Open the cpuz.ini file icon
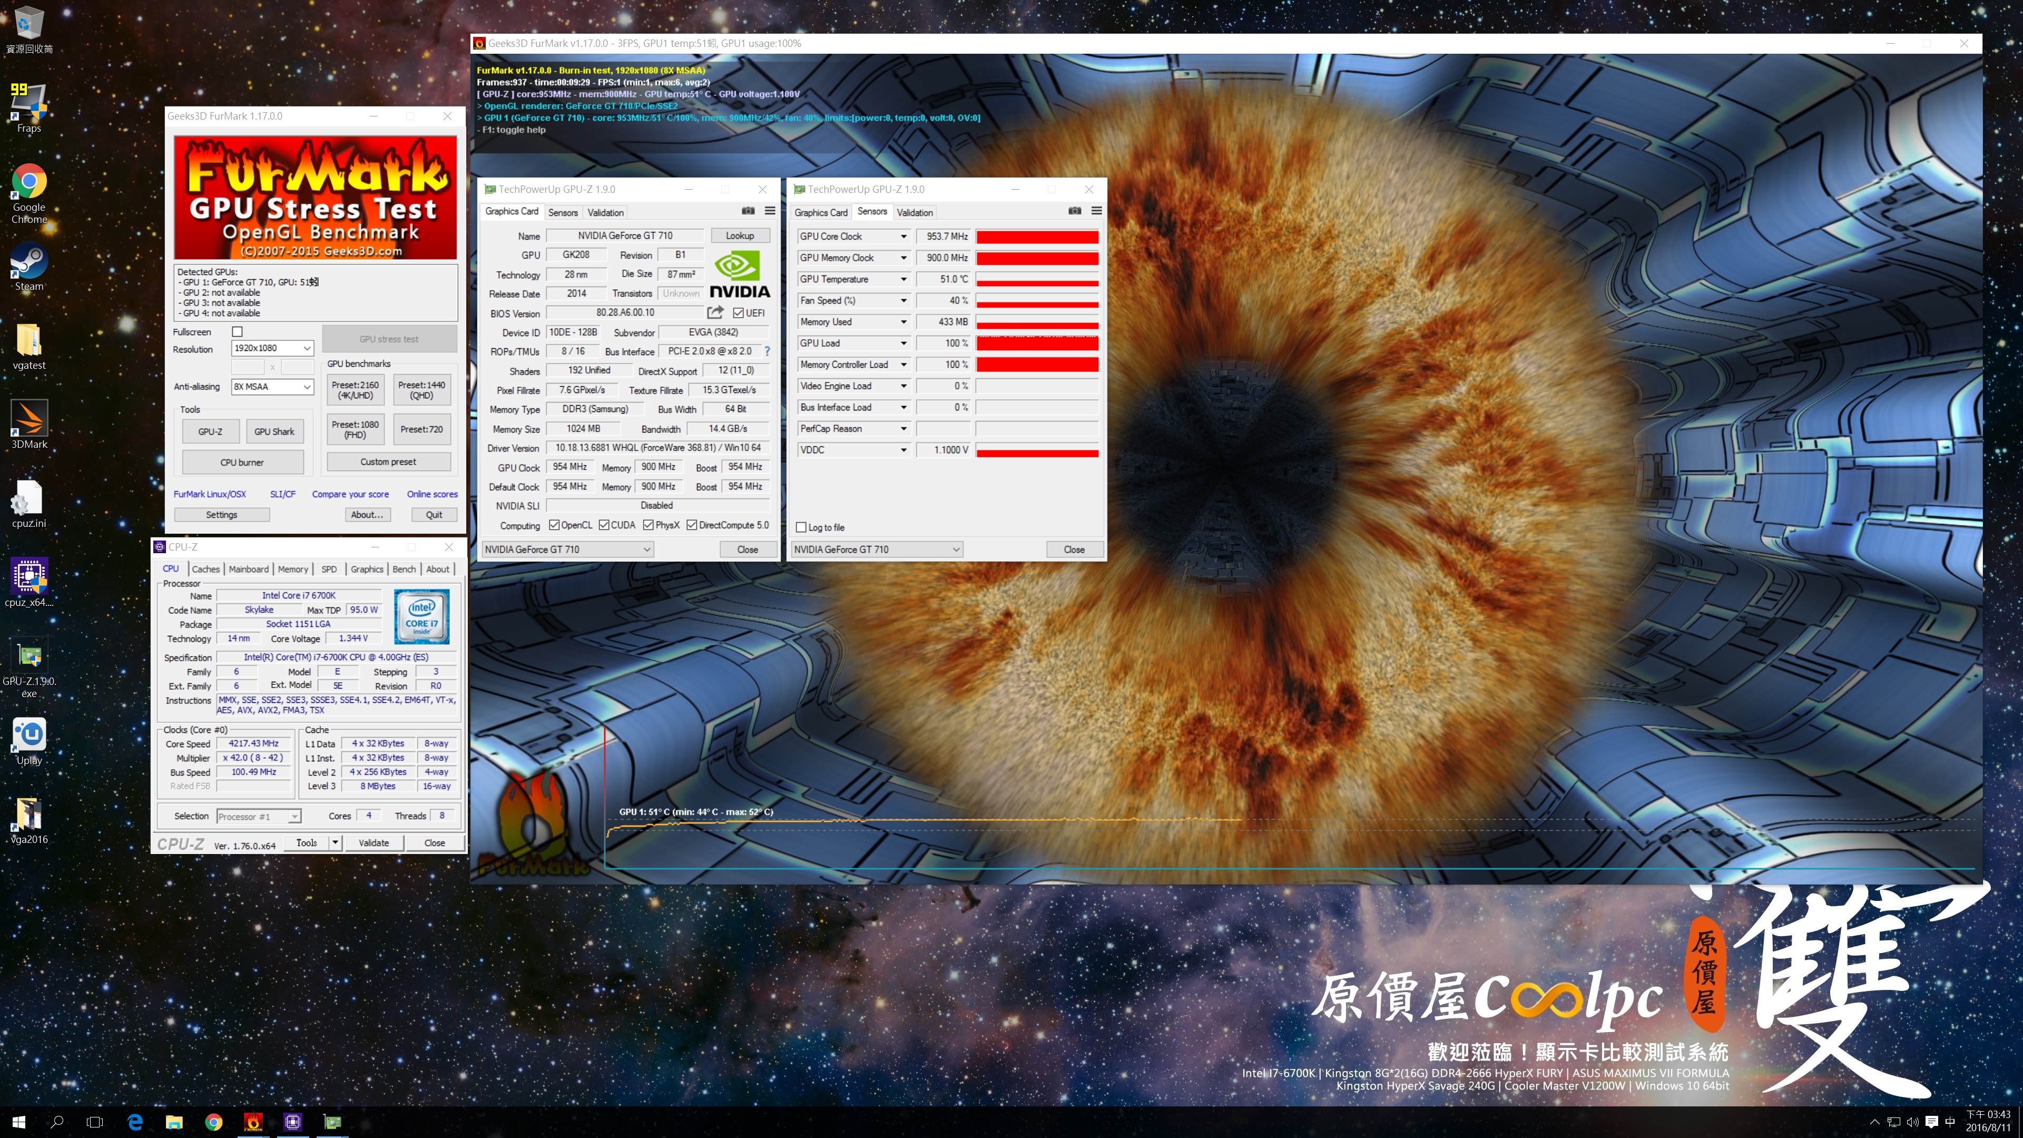This screenshot has width=2023, height=1138. tap(29, 504)
